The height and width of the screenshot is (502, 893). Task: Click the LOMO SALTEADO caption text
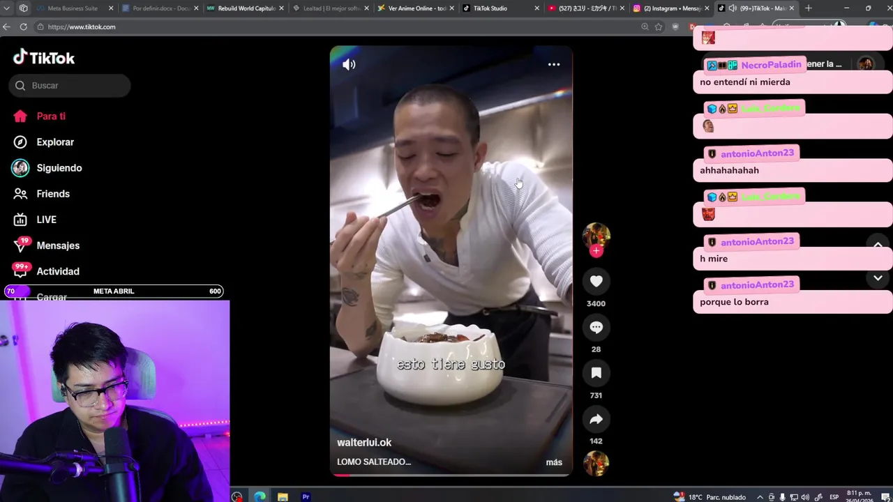click(374, 462)
